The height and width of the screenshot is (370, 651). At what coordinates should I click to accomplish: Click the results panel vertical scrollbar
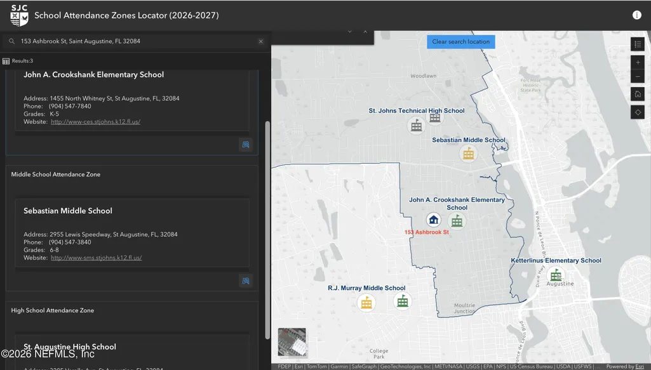click(x=267, y=230)
